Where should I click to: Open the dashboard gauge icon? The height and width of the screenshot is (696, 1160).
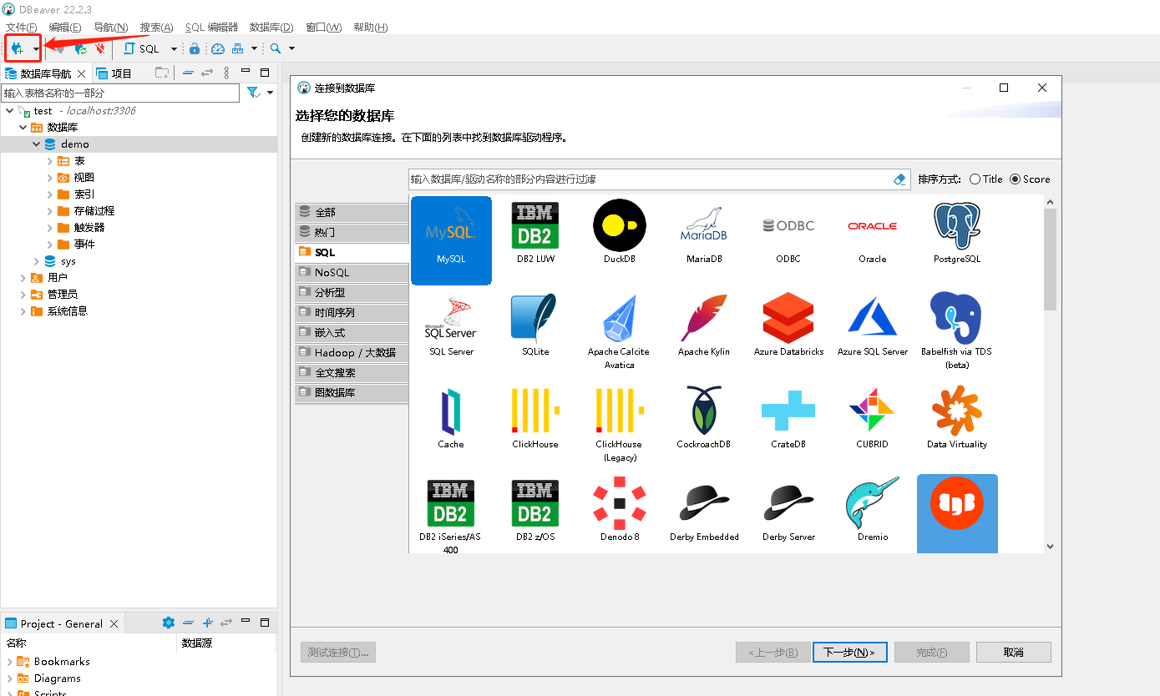(218, 48)
